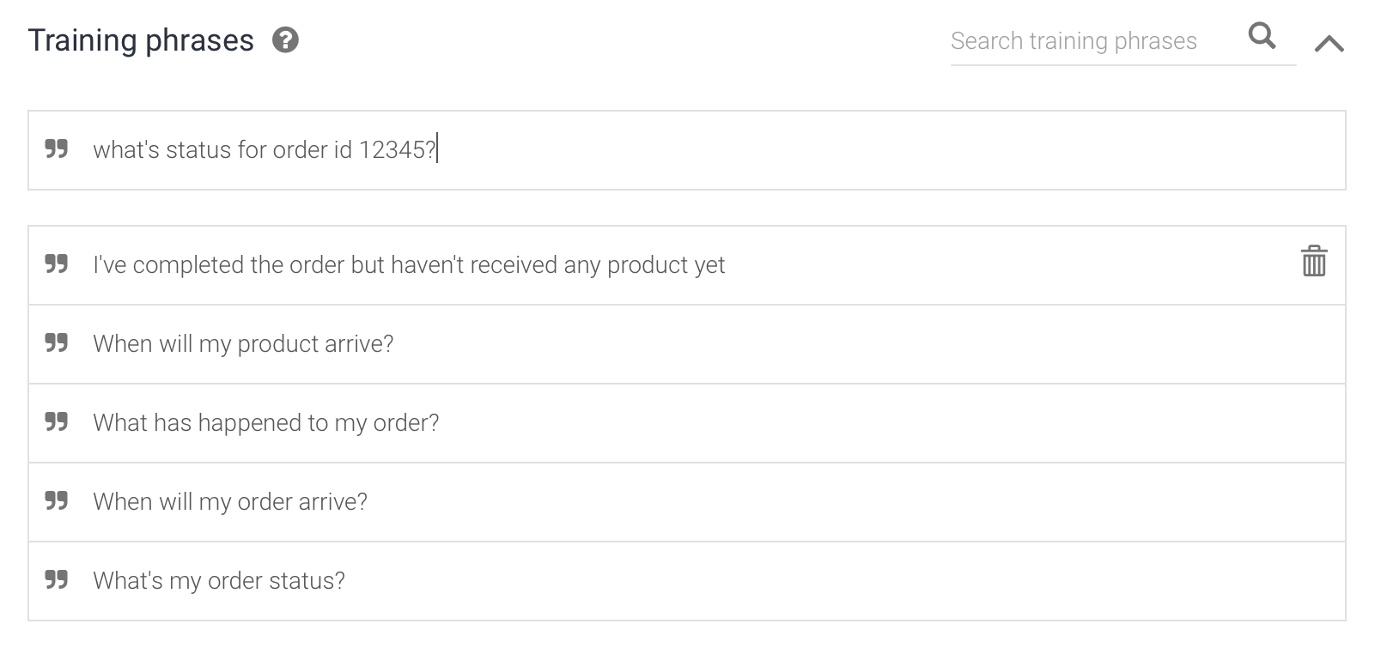1393x654 pixels.
Task: Click quote icon next to "When will my product arrive?"
Action: pos(57,343)
